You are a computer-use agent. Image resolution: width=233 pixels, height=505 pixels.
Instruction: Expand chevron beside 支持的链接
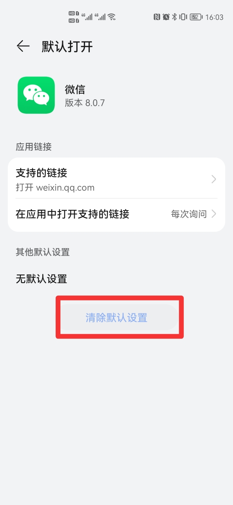[x=214, y=179]
